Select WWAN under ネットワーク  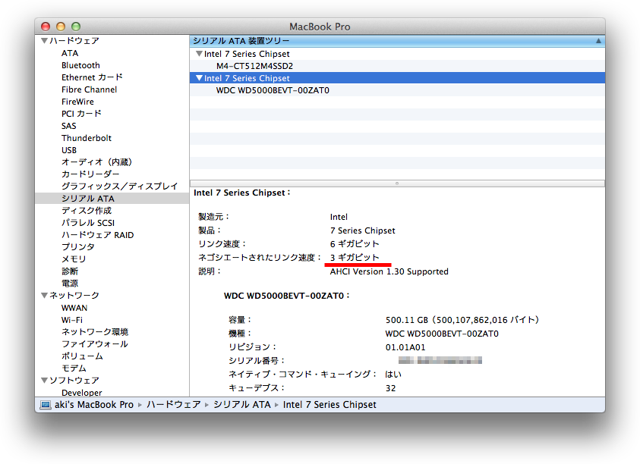(x=74, y=308)
